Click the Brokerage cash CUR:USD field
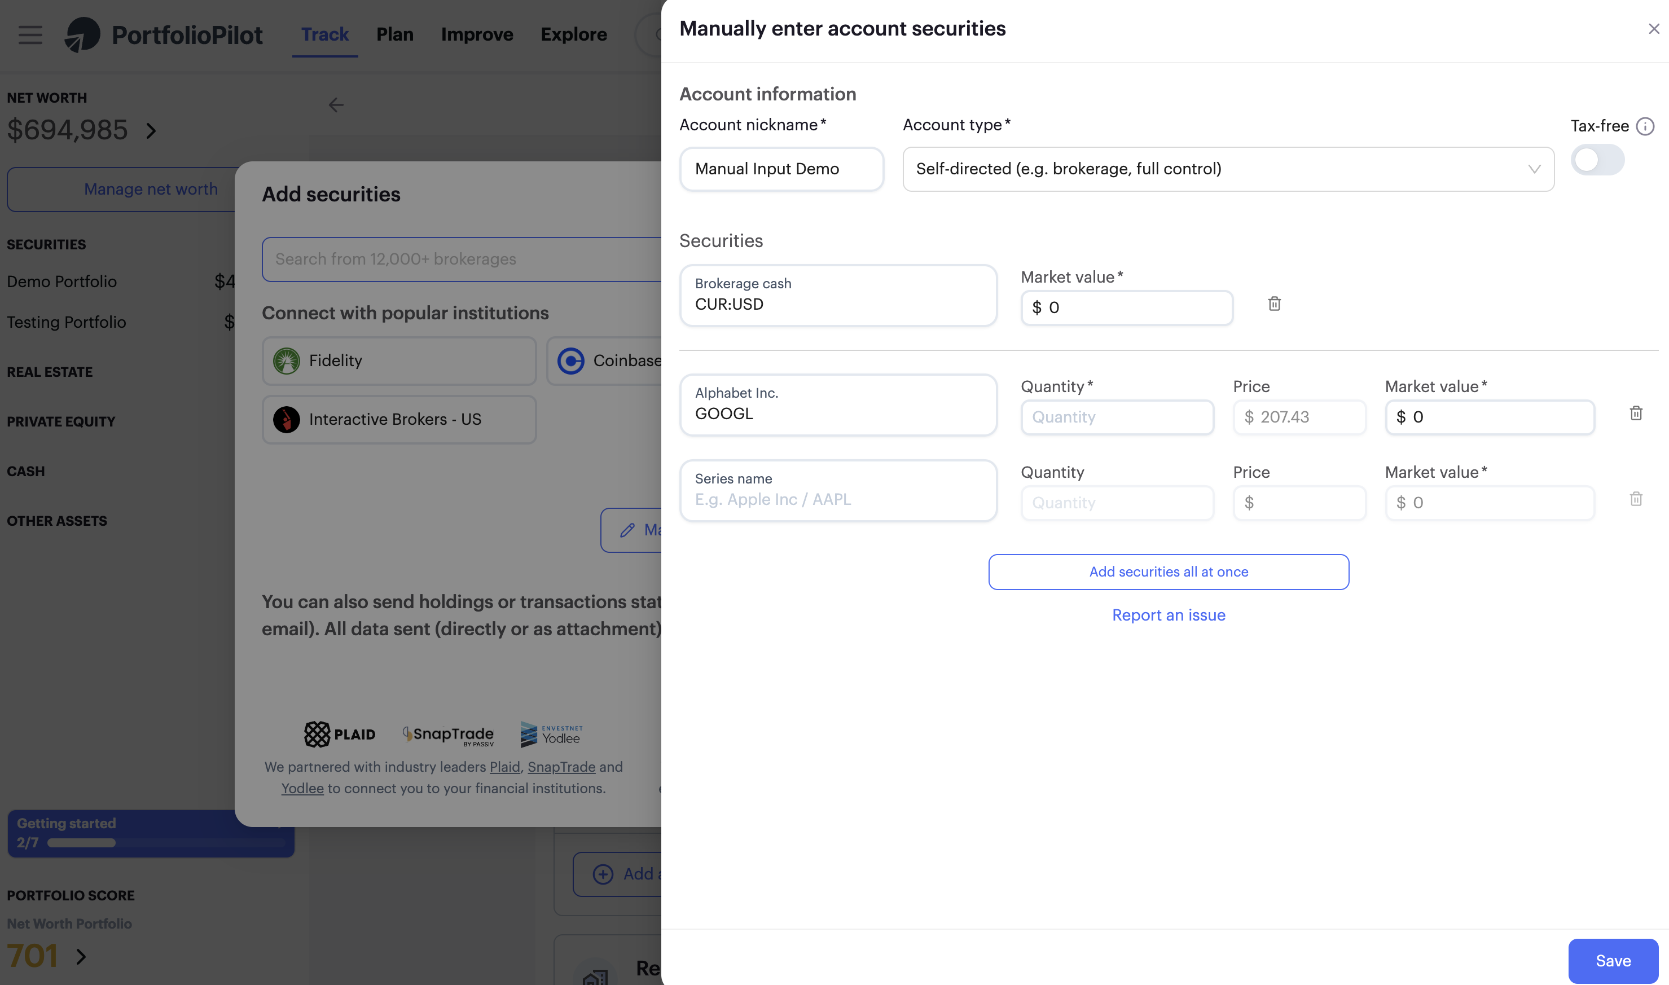This screenshot has height=985, width=1669. pyautogui.click(x=838, y=294)
